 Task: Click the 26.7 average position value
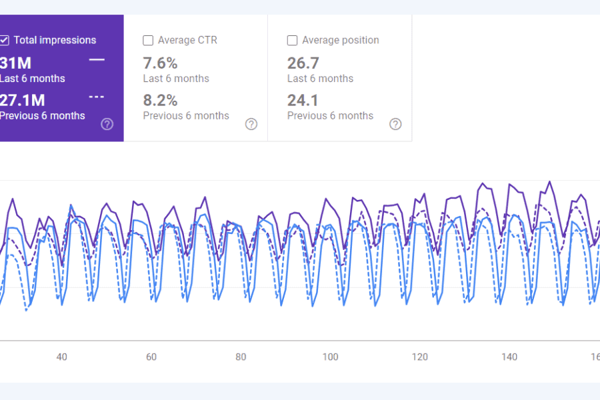click(x=303, y=63)
